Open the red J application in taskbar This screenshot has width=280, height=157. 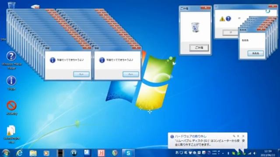101,153
